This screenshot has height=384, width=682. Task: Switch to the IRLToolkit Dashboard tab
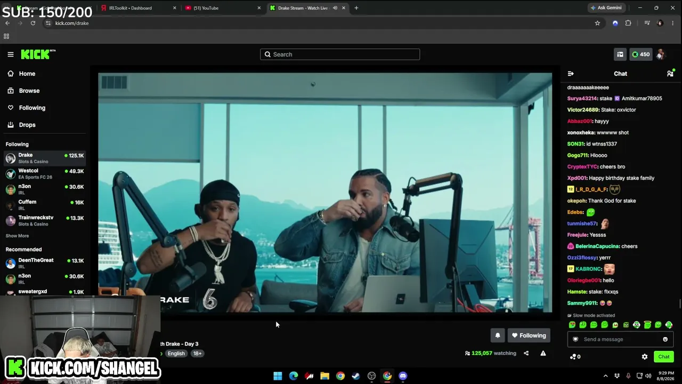point(138,8)
